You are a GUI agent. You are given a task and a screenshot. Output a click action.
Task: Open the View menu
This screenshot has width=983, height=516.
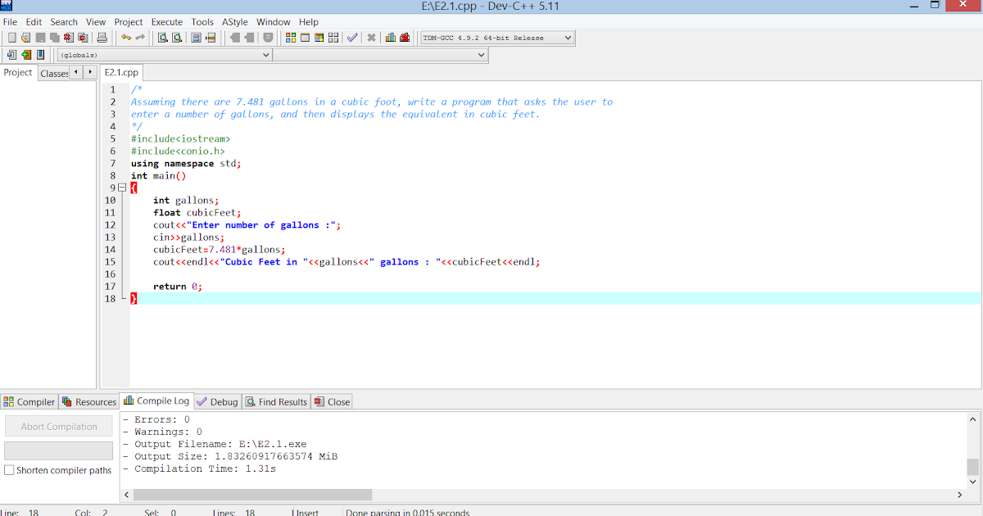tap(96, 22)
